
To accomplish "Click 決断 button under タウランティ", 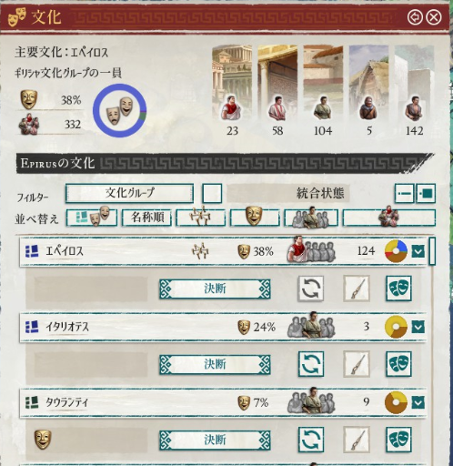I will tap(215, 440).
